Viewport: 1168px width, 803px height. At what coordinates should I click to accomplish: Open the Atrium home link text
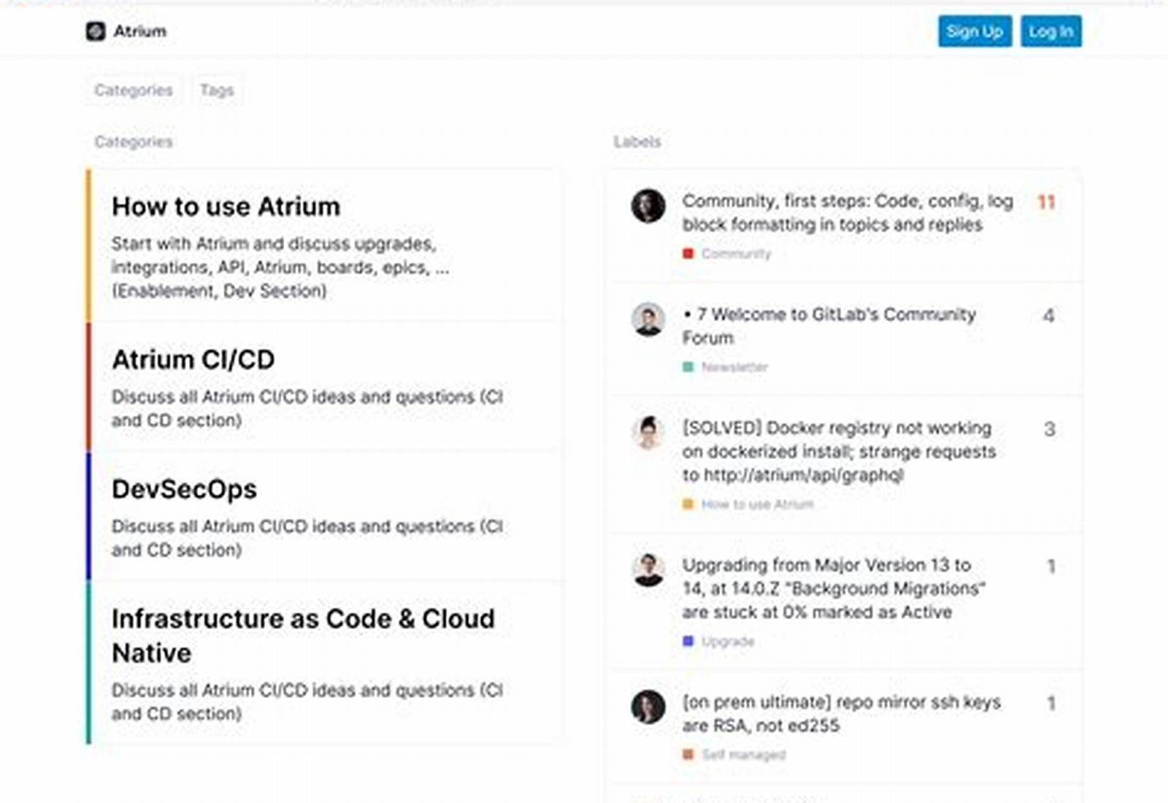[140, 31]
